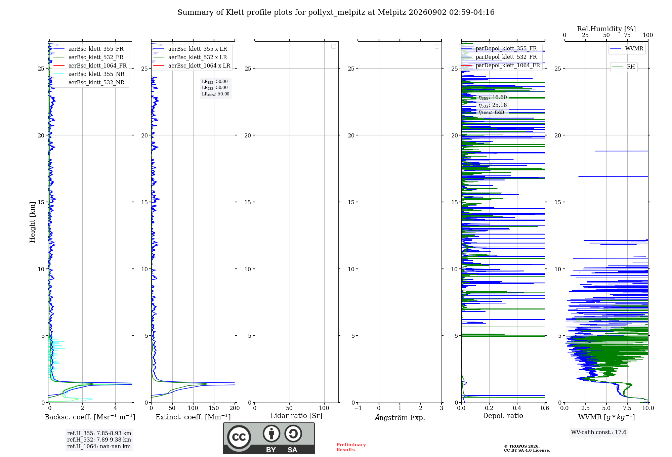Click the legend label aerBsc_klett_532_NR
This screenshot has width=672, height=457.
(96, 82)
